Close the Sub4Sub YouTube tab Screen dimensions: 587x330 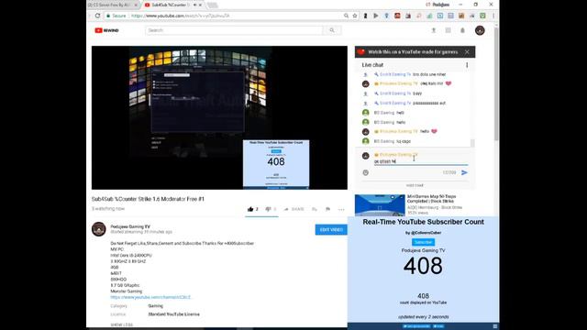point(200,5)
